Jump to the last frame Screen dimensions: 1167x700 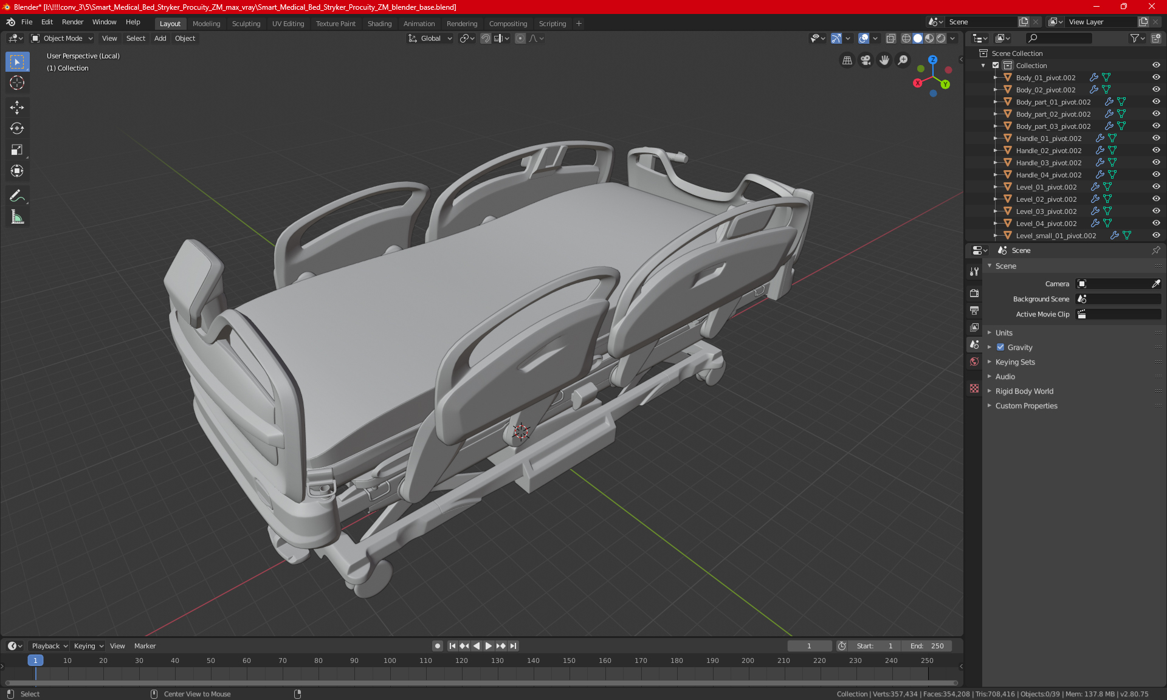[x=514, y=646]
